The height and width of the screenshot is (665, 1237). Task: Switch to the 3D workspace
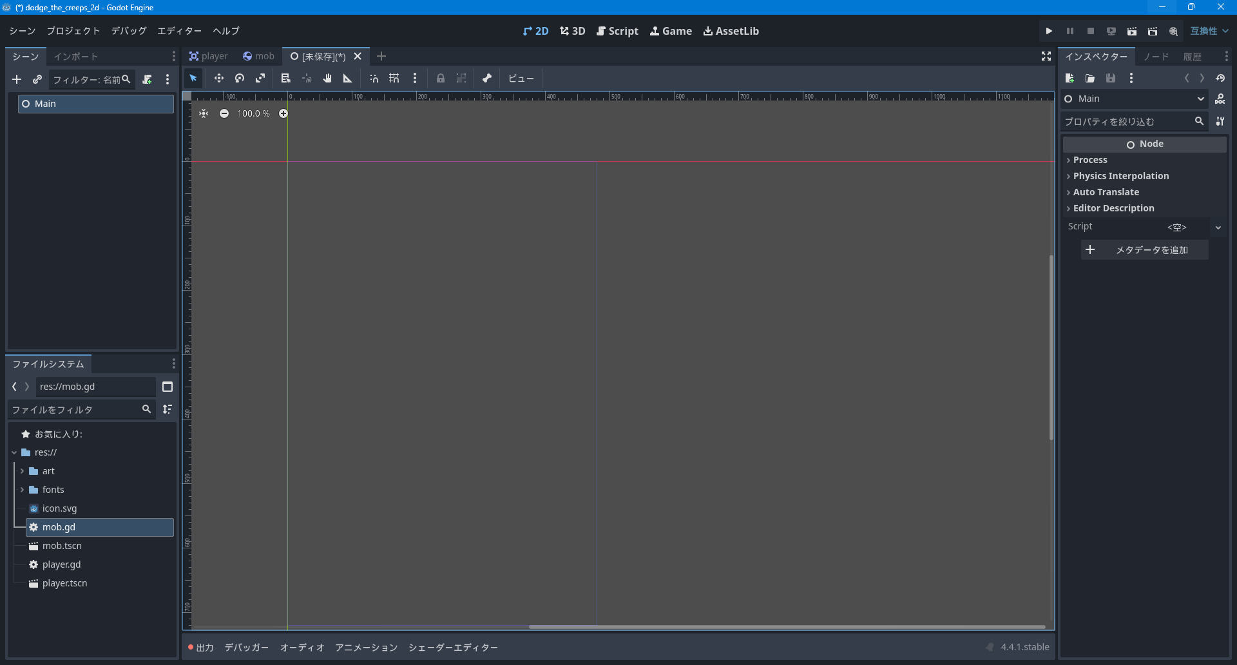(x=572, y=31)
